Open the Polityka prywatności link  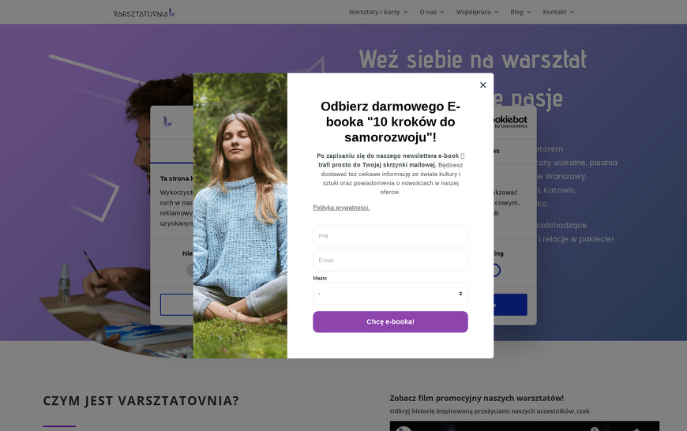point(341,208)
